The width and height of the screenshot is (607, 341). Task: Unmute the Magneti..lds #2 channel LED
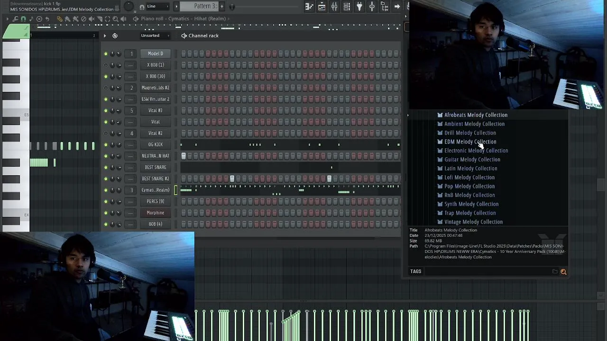coord(106,88)
